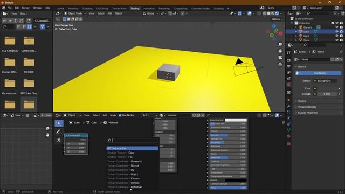Image resolution: width=345 pixels, height=194 pixels.
Task: Hide Cube in viewport via eye icon
Action: [x=336, y=32]
